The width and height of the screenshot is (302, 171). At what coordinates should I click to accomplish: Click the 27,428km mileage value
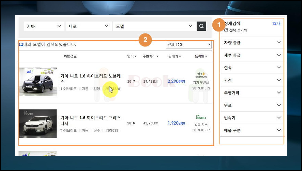point(151,81)
